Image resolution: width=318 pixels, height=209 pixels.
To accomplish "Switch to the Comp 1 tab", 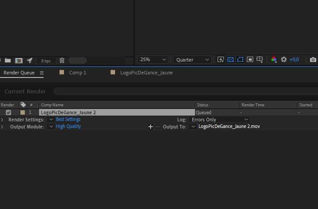I will coord(77,73).
